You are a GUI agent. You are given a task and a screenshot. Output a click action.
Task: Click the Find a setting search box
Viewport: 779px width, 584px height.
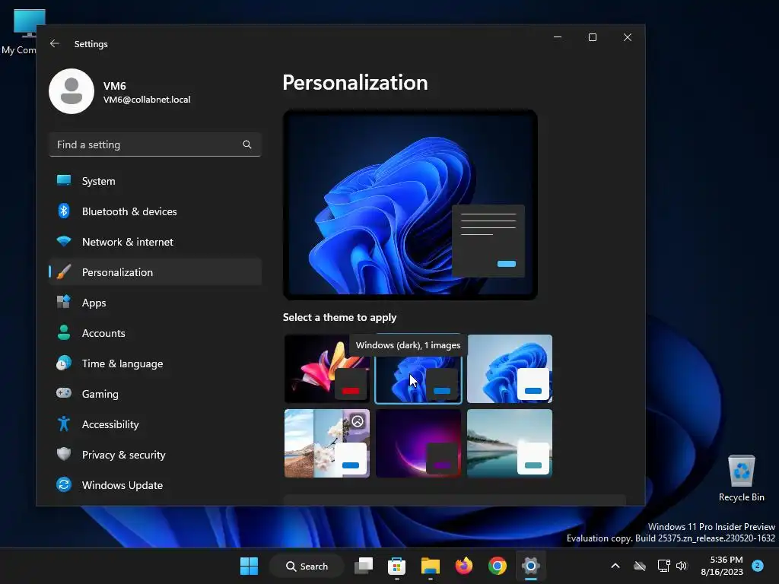[155, 144]
